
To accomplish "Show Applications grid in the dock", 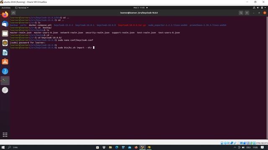I will [x=5, y=135].
